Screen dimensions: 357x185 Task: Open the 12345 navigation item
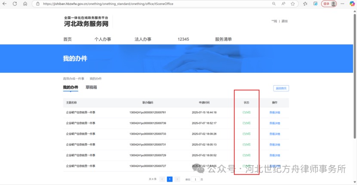183,39
